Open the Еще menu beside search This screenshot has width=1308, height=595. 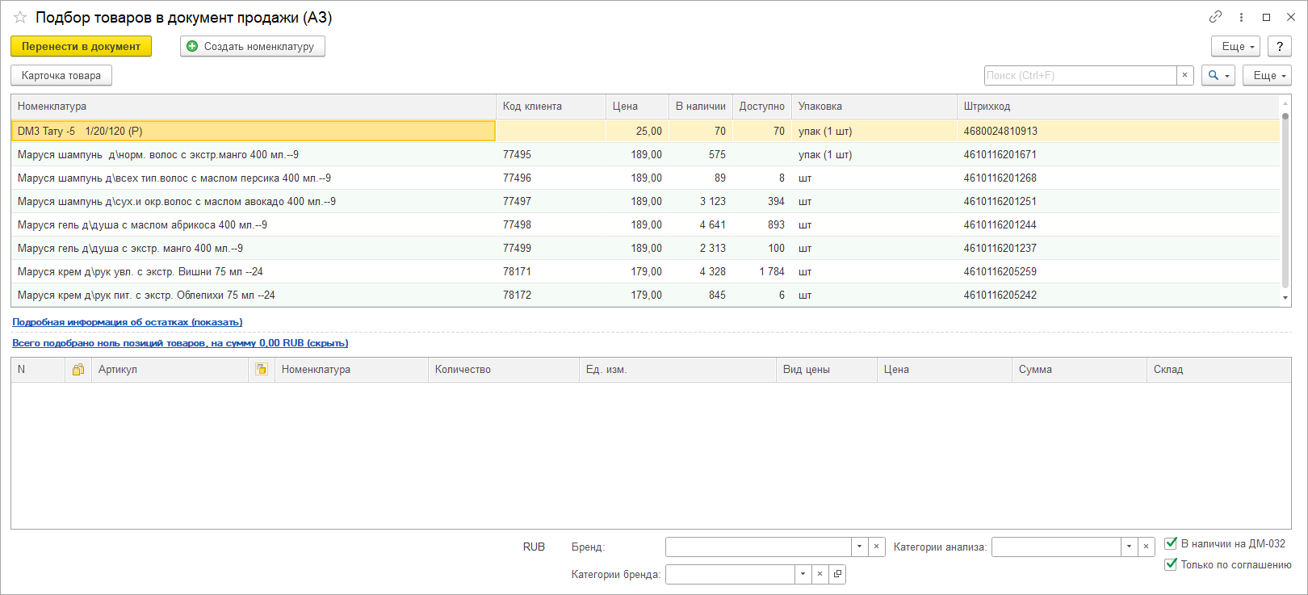coord(1267,75)
